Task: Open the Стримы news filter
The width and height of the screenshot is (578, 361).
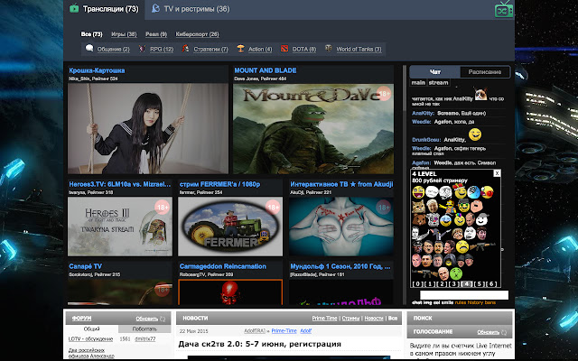Action: pos(350,319)
